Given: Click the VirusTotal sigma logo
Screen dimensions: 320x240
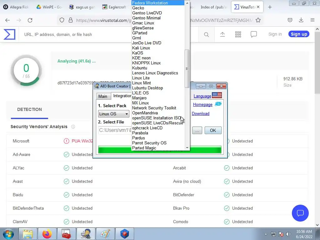Looking at the screenshot, I should (9, 34).
